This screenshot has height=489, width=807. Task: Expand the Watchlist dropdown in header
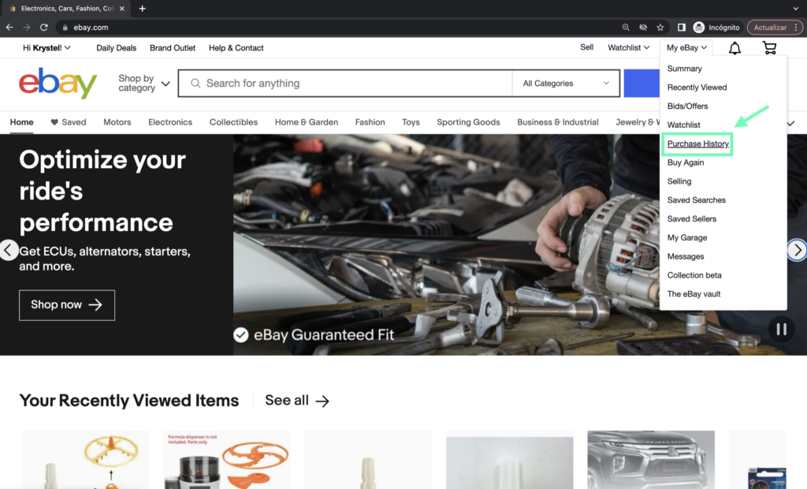tap(628, 48)
